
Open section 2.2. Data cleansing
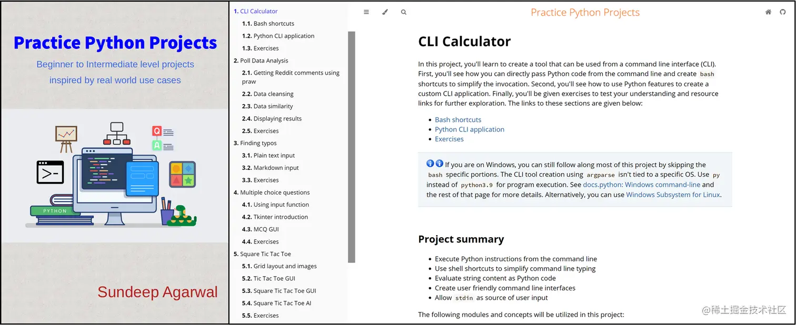coord(267,94)
